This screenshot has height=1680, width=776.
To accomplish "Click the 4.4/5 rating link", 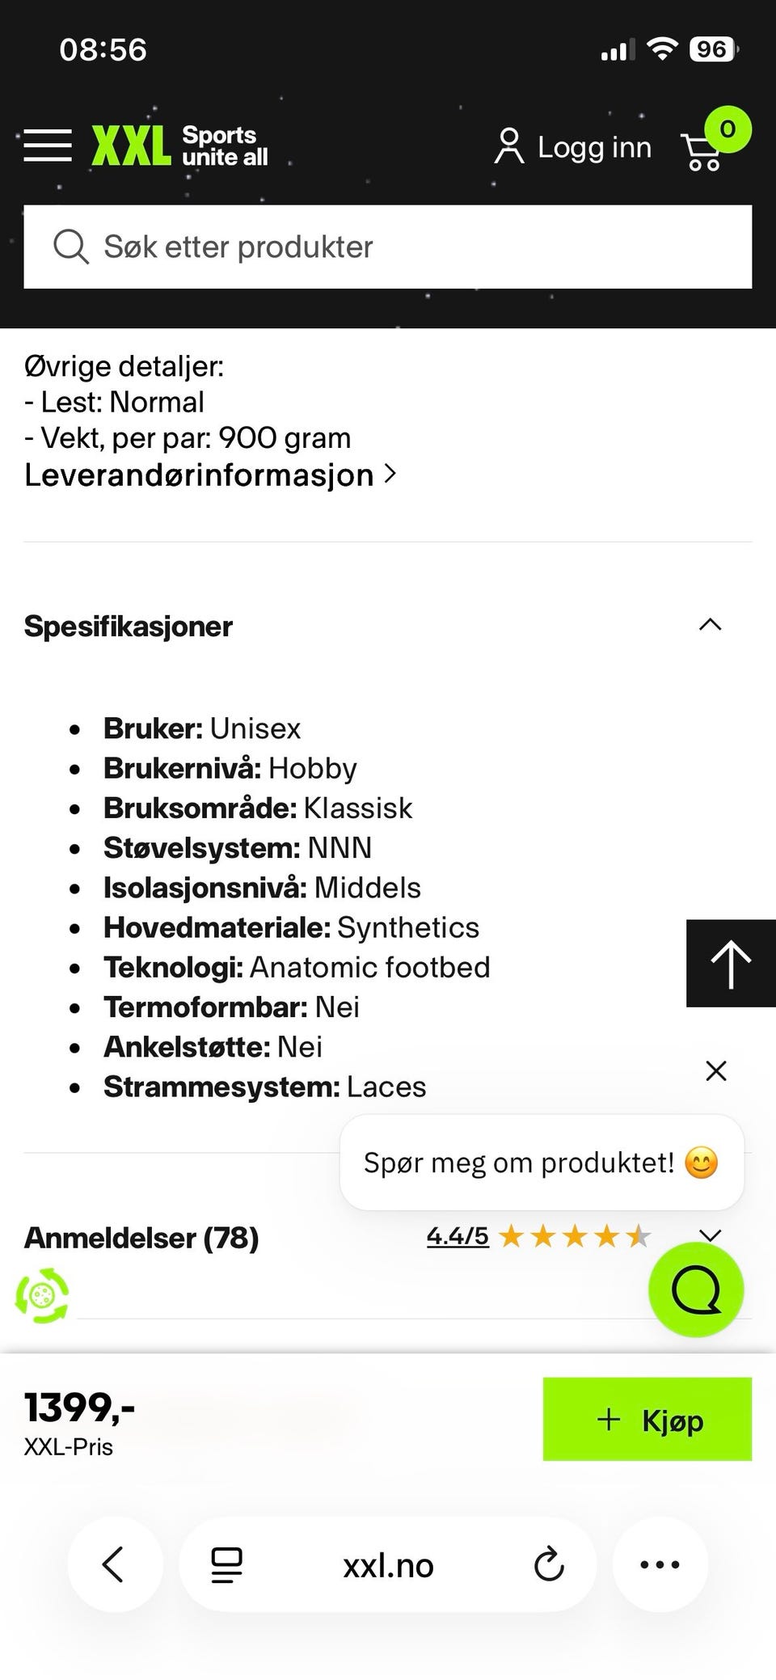I will point(458,1235).
